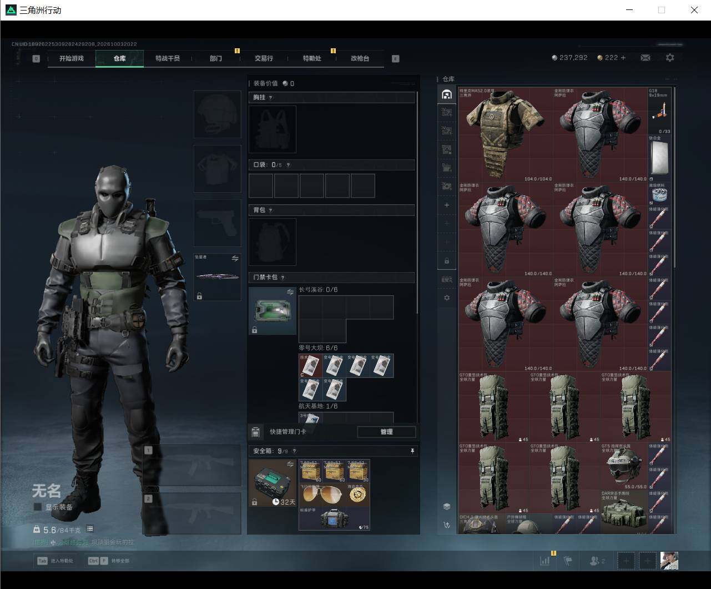Click the help icon next to 背包

(271, 210)
